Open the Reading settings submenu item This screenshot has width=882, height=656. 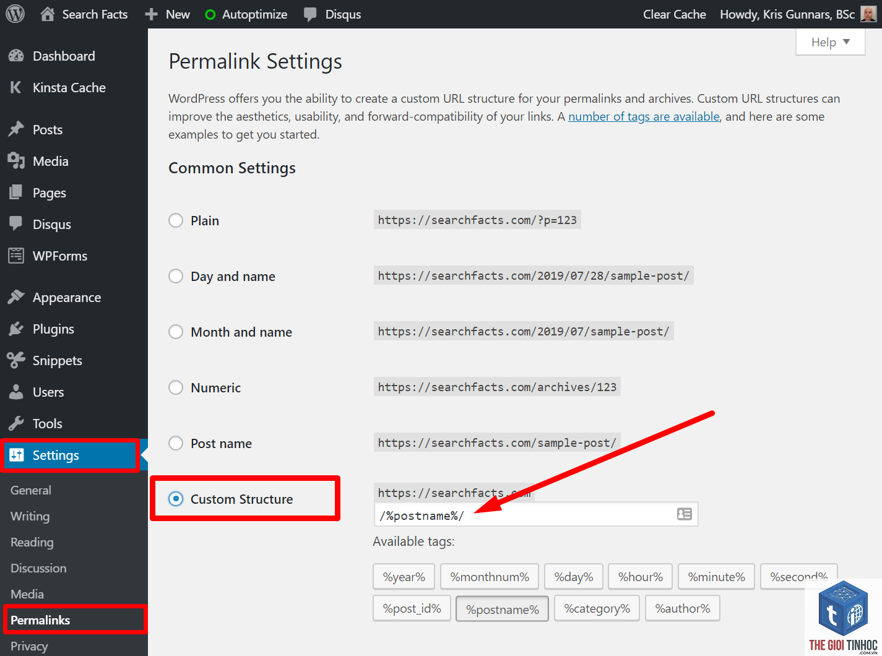32,542
